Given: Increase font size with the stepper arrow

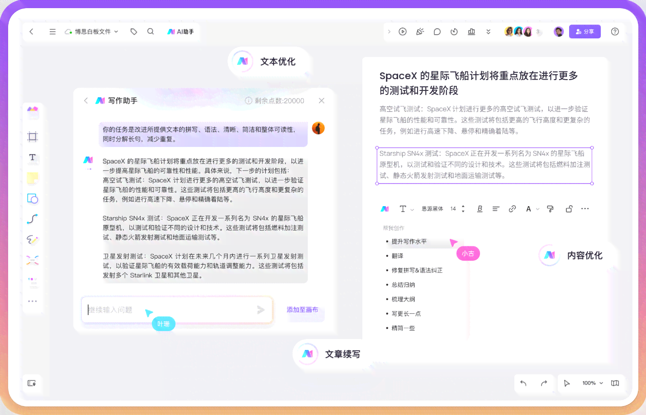Looking at the screenshot, I should coord(463,207).
